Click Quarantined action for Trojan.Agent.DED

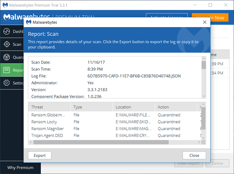[x=169, y=135]
